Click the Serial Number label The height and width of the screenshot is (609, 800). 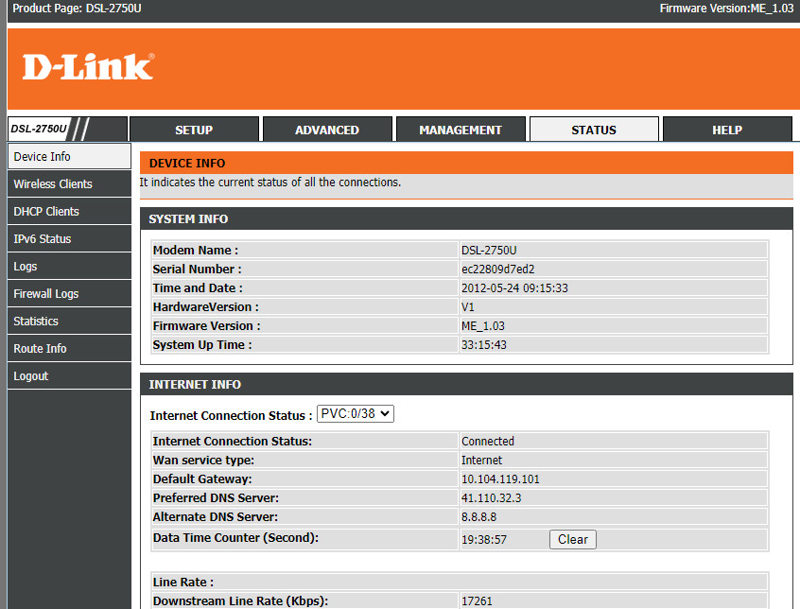pos(197,269)
